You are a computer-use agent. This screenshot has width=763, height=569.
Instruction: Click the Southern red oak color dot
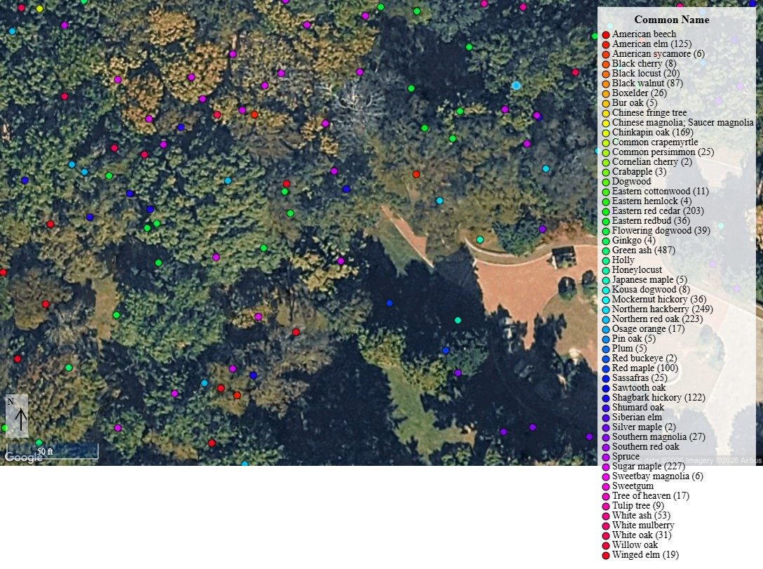click(606, 448)
